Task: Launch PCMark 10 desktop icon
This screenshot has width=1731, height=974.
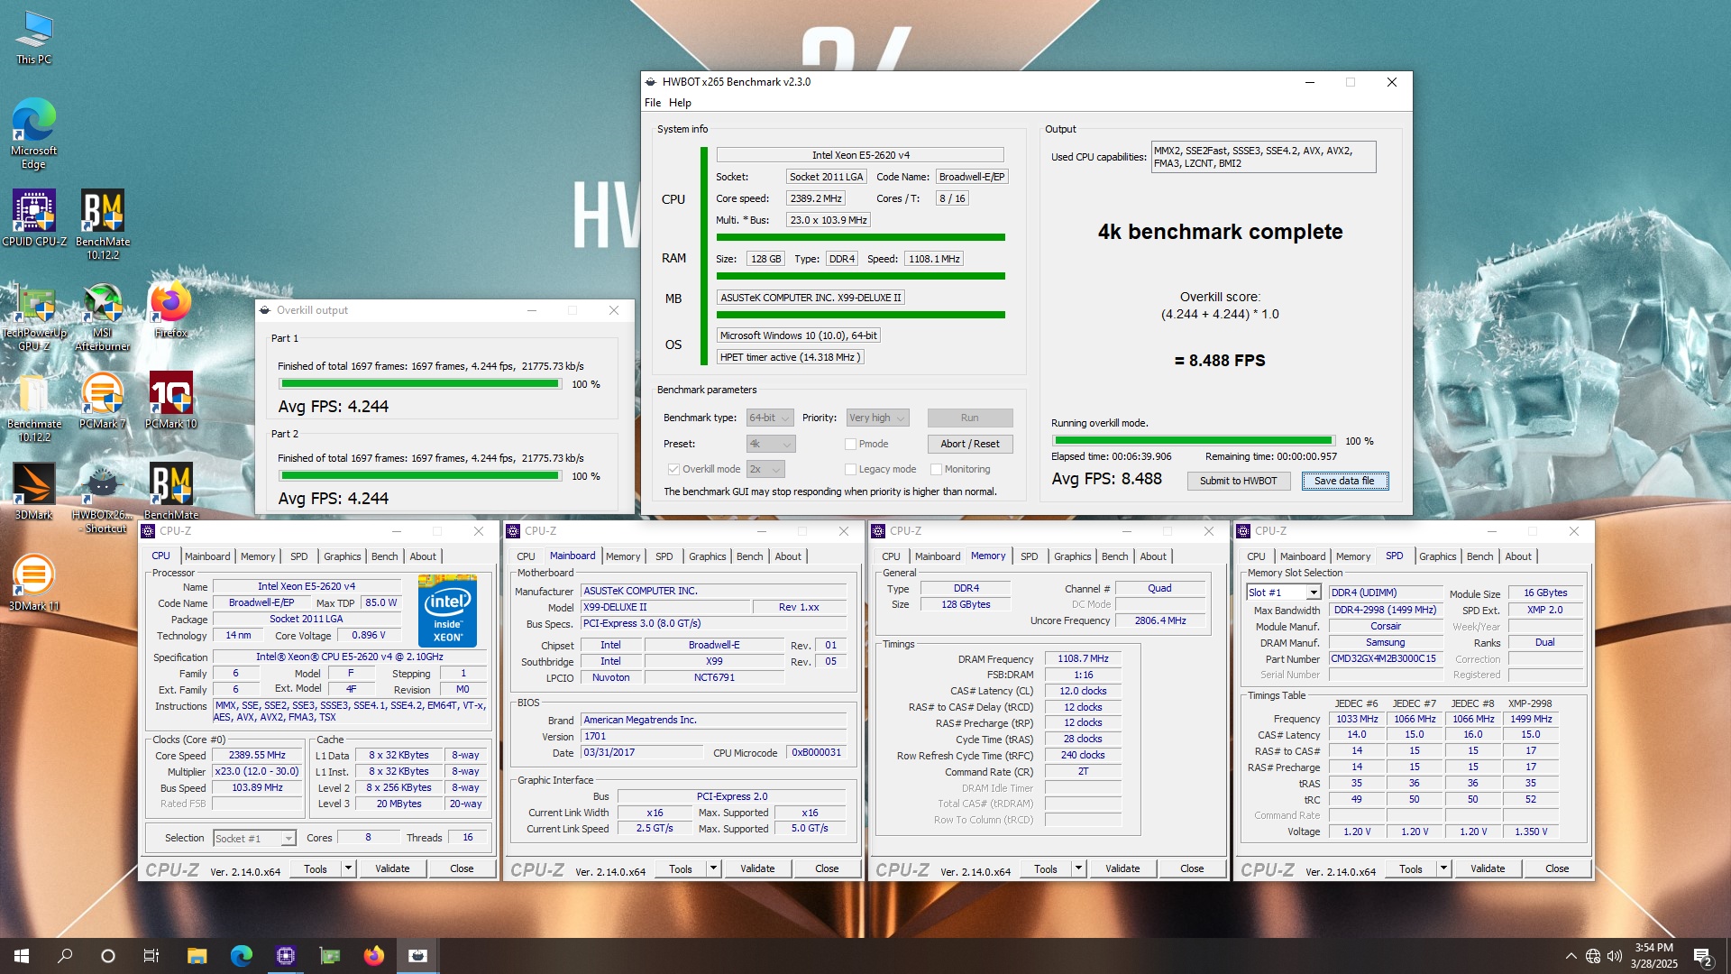Action: tap(171, 401)
